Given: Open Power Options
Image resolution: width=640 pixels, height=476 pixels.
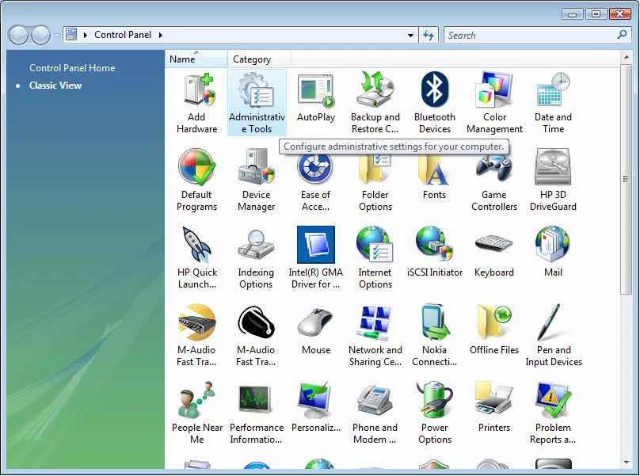Looking at the screenshot, I should pos(435,413).
